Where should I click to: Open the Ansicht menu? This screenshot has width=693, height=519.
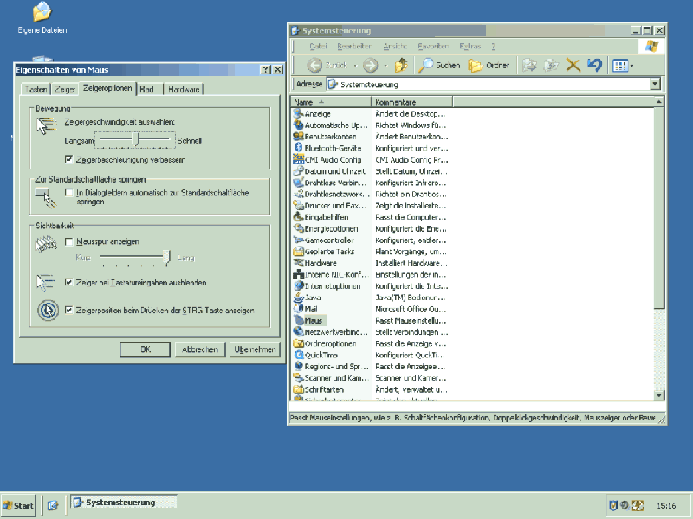tap(395, 47)
